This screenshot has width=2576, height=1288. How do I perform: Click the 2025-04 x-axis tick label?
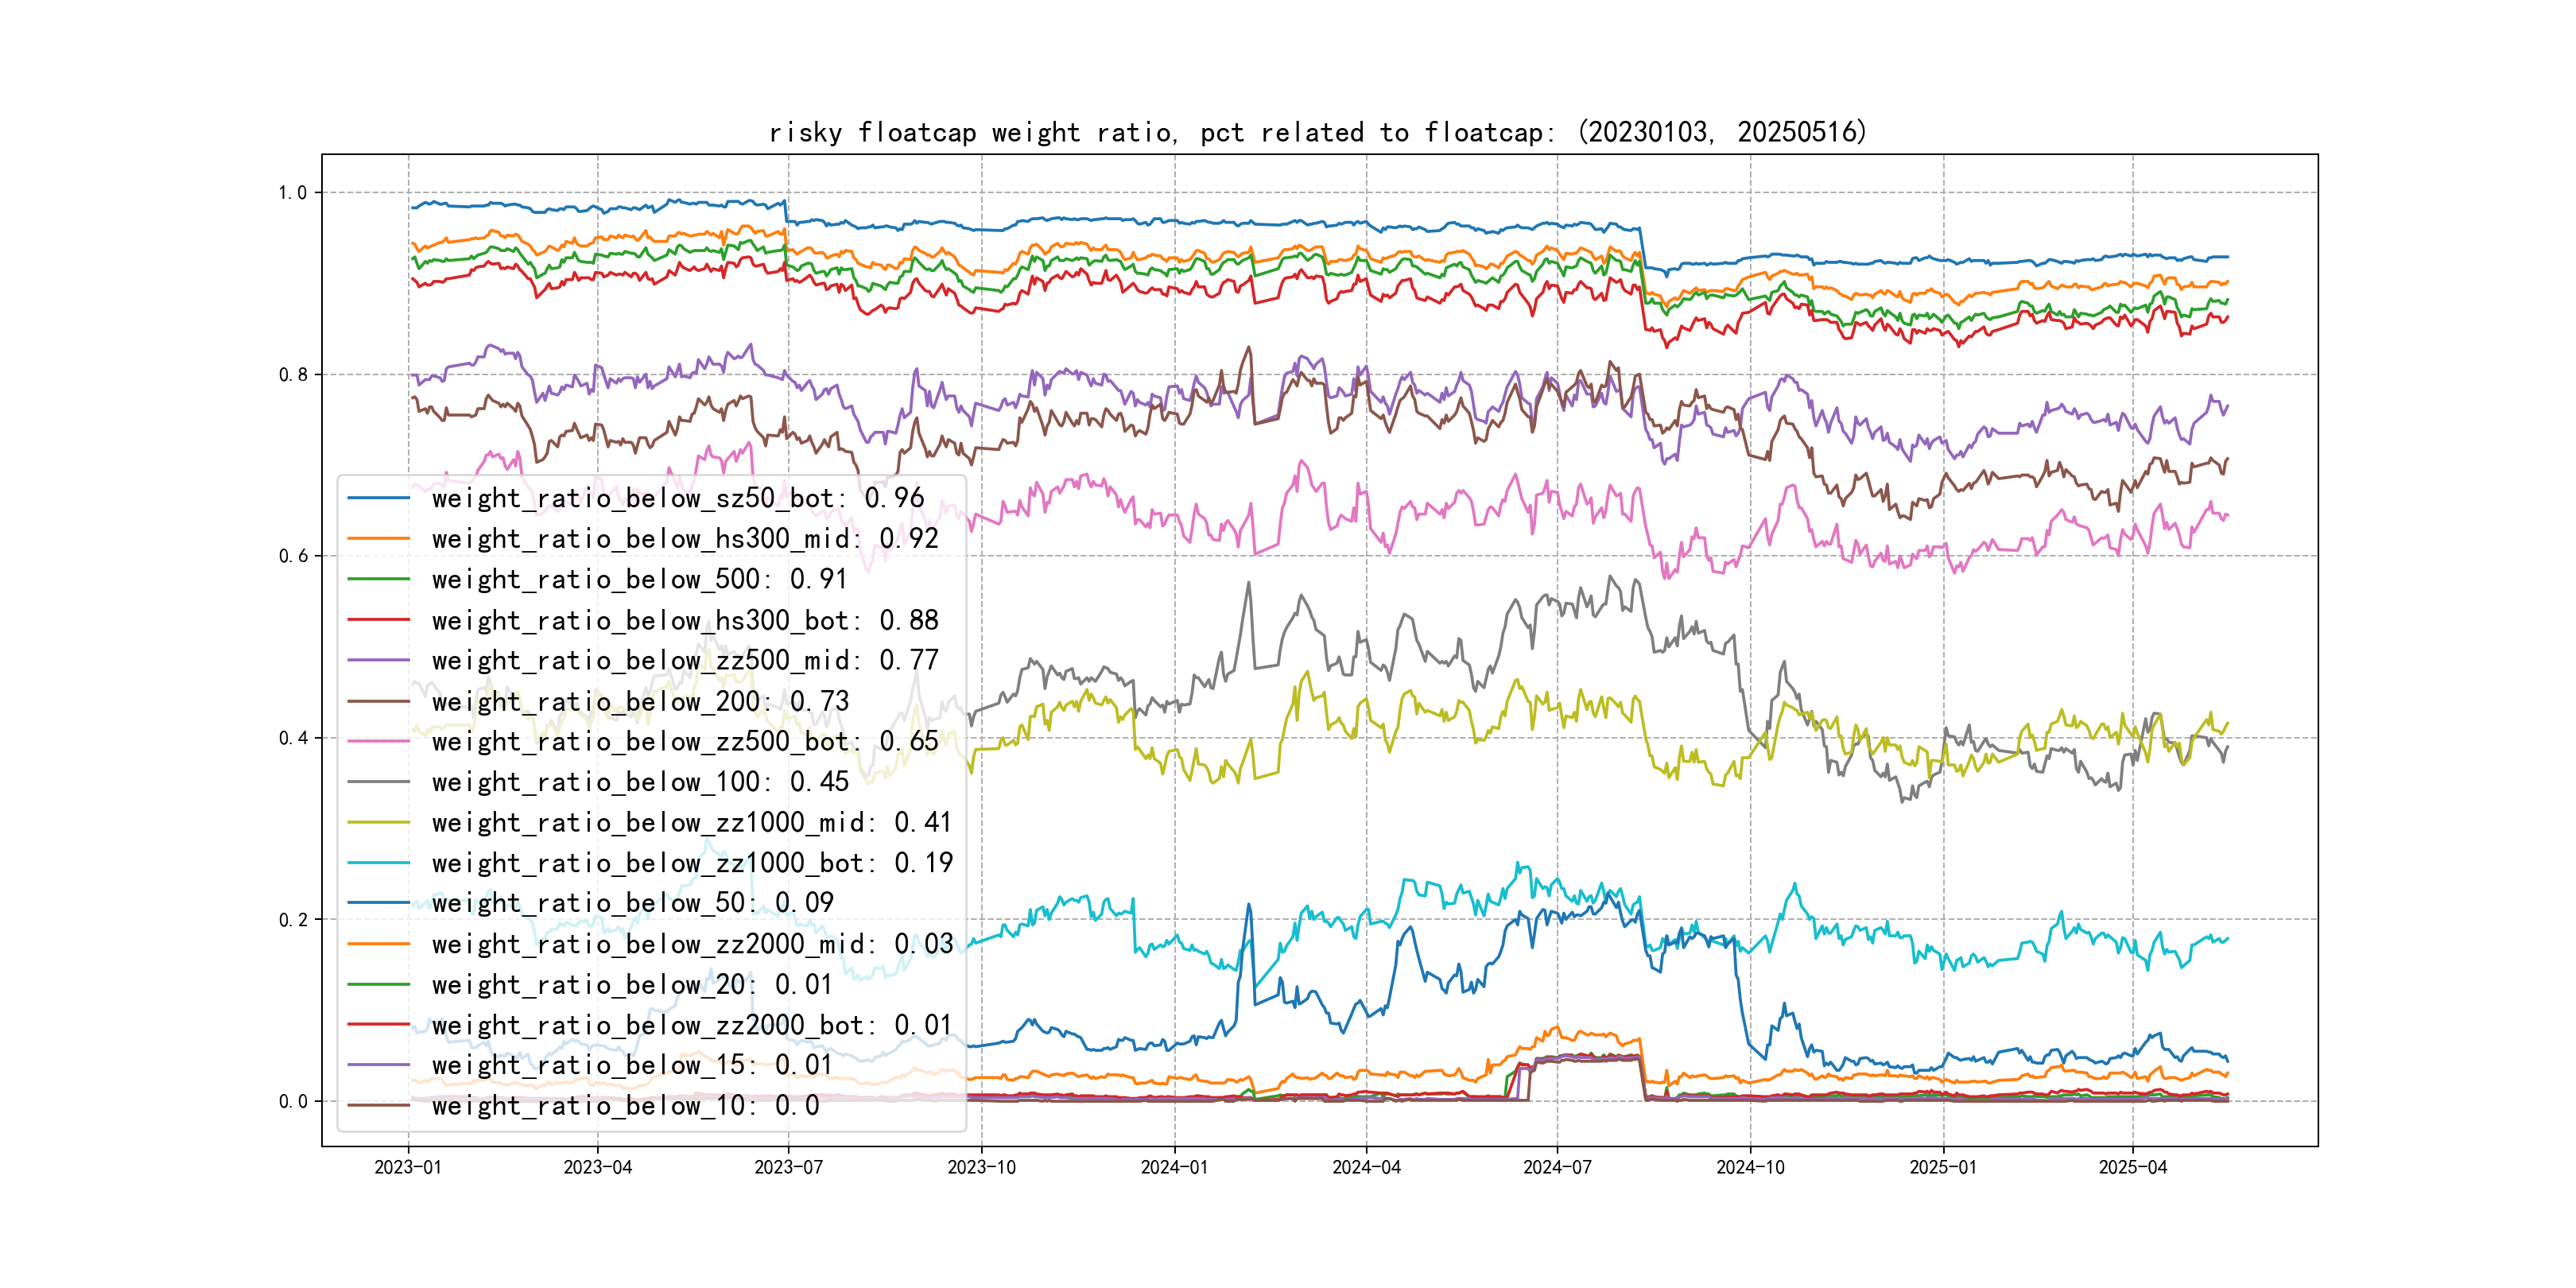[2132, 1167]
